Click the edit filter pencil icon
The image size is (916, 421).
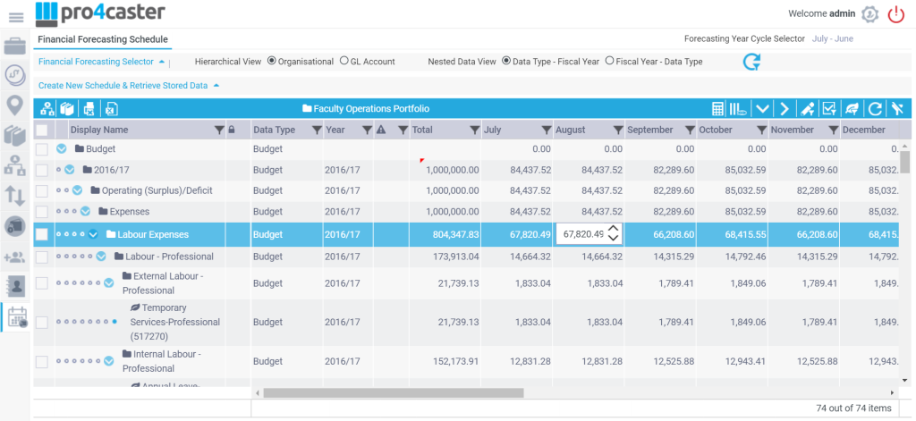click(807, 109)
